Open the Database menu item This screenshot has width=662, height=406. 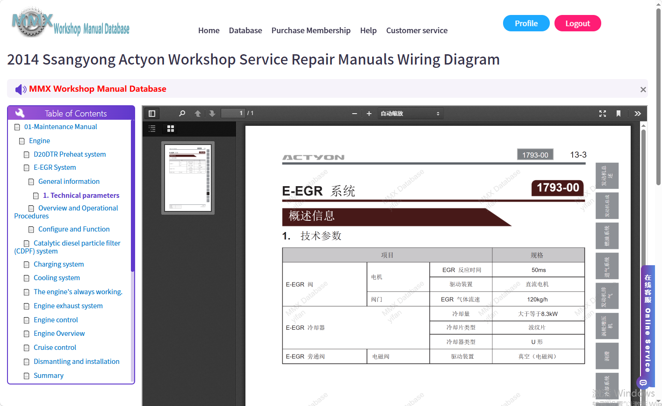pyautogui.click(x=245, y=30)
